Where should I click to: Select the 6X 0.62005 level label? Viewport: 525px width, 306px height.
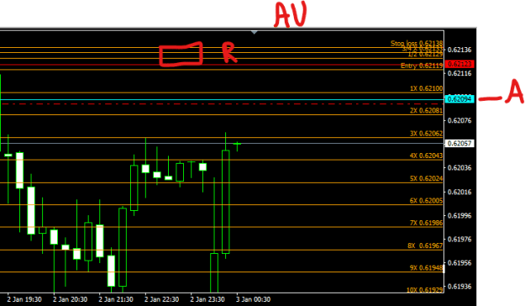click(426, 201)
